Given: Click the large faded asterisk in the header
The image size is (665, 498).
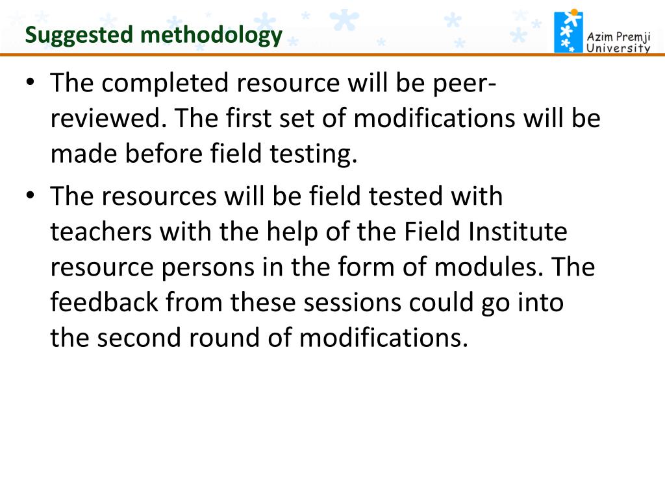Looking at the screenshot, I should pyautogui.click(x=344, y=20).
